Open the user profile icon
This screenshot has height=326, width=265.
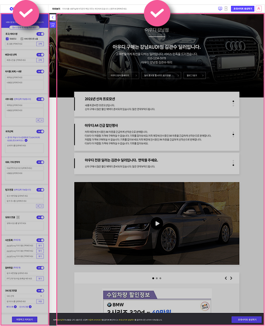pyautogui.click(x=258, y=8)
